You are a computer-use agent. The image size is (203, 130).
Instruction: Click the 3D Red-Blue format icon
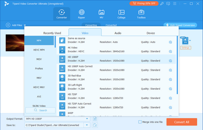click(x=62, y=78)
